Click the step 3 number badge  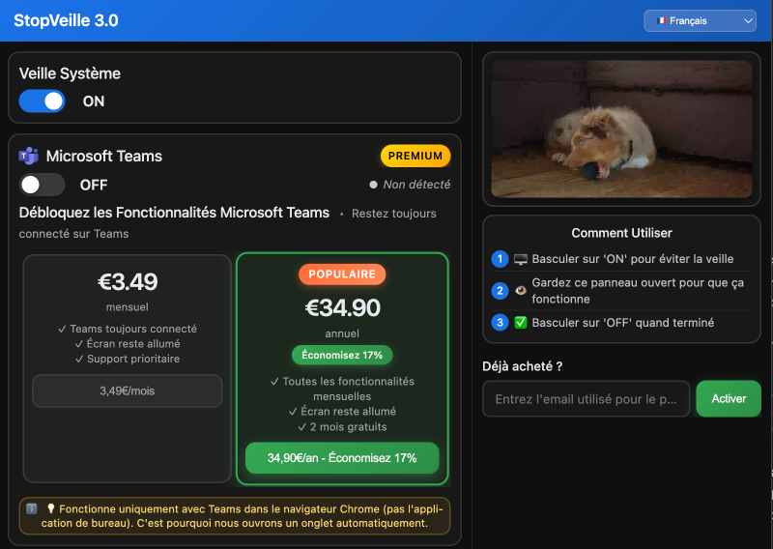[500, 323]
